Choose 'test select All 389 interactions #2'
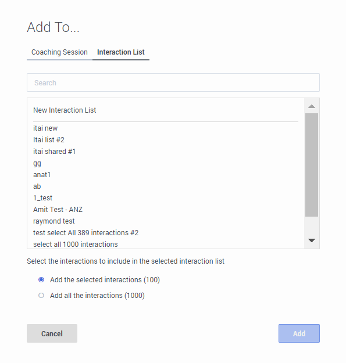346x363 pixels. pos(166,233)
